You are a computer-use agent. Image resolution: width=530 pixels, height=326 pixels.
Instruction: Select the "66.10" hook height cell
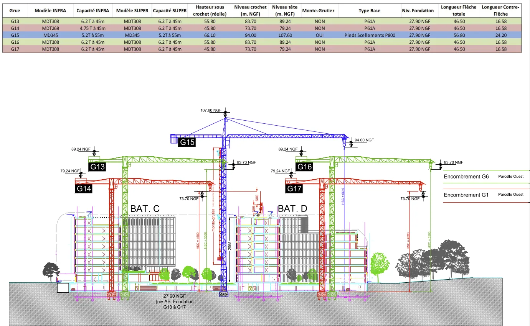[210, 35]
